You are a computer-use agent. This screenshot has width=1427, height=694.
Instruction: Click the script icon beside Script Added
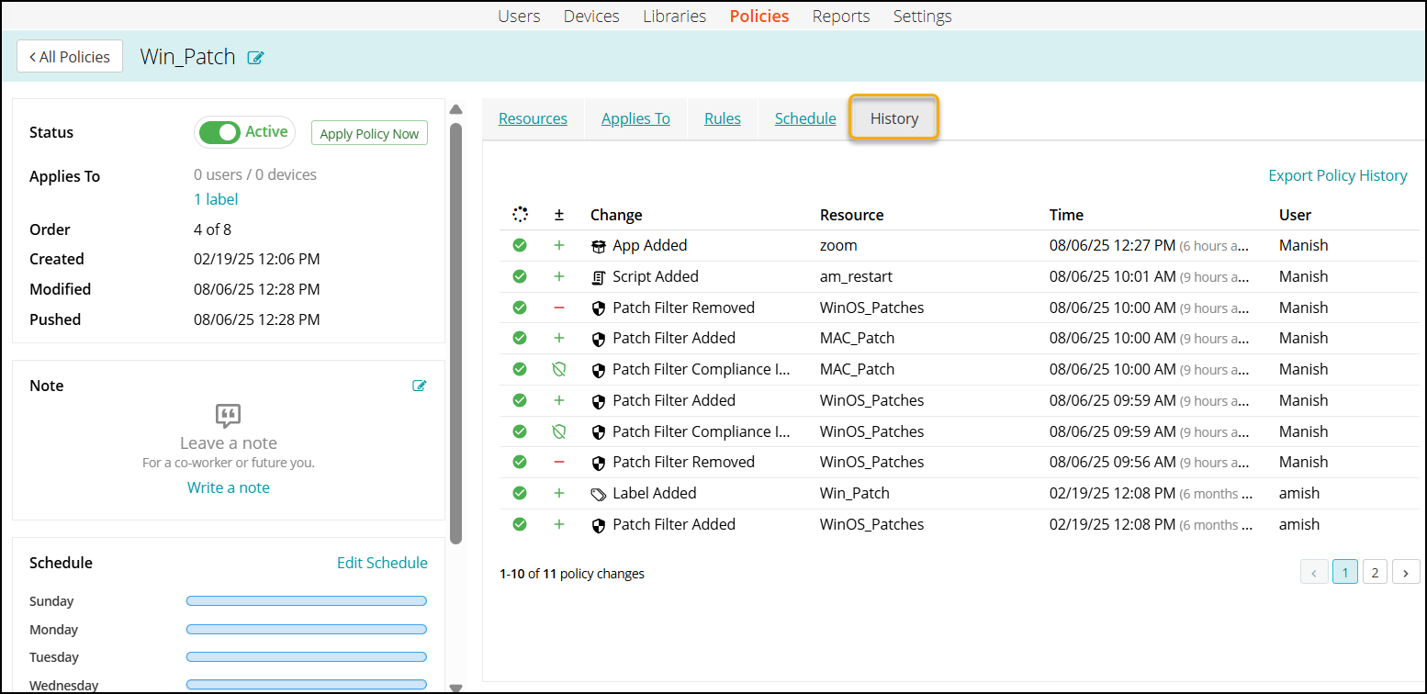[599, 277]
